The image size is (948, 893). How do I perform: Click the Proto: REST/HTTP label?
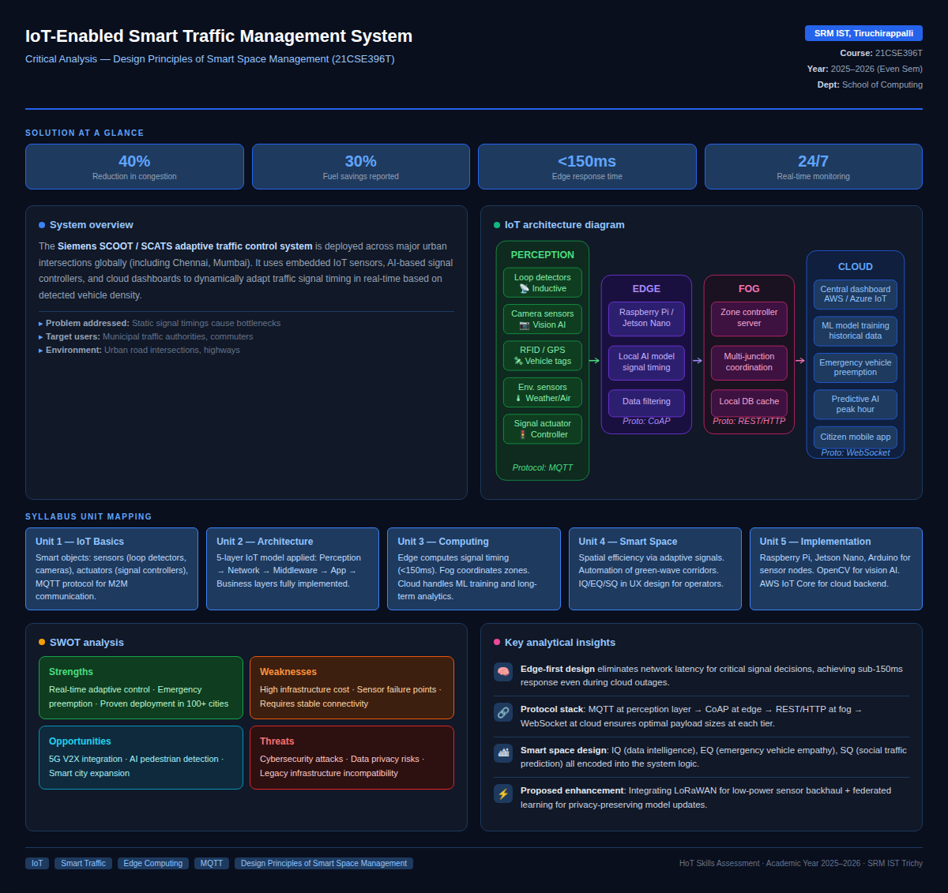[749, 422]
